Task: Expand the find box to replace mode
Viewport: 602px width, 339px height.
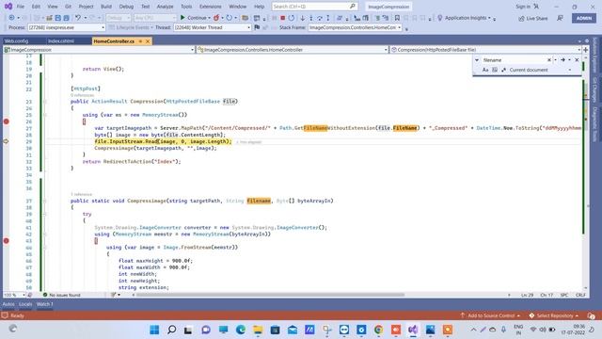Action: [x=477, y=60]
